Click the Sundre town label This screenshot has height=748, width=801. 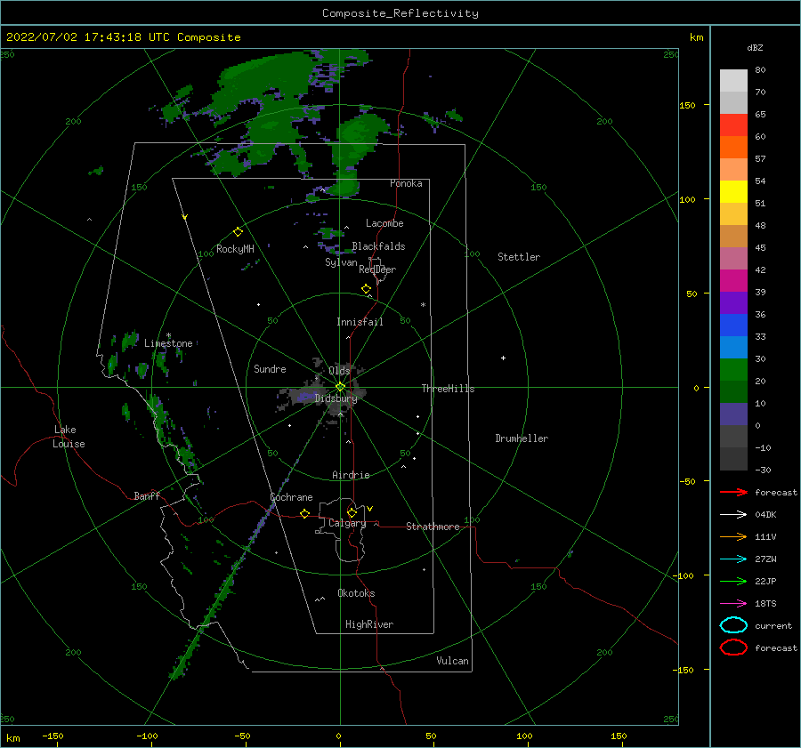click(270, 368)
